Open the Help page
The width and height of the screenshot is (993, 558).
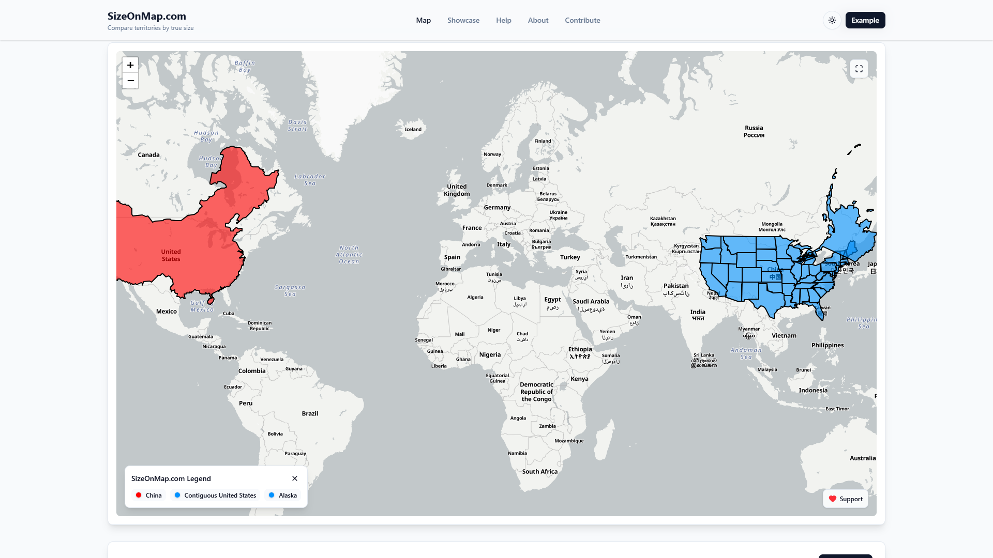pos(503,20)
